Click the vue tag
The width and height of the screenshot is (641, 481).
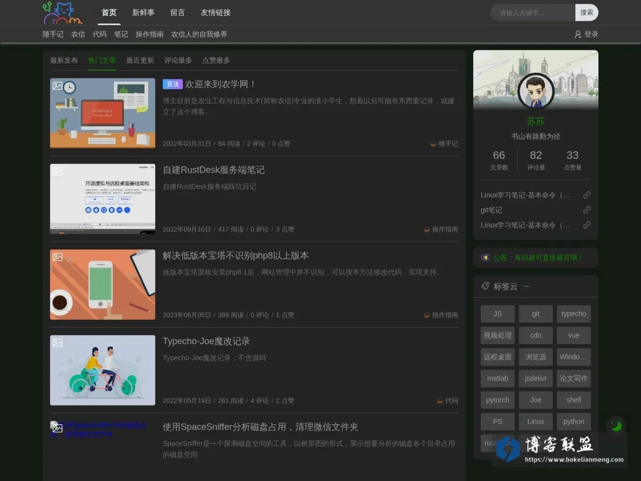574,336
